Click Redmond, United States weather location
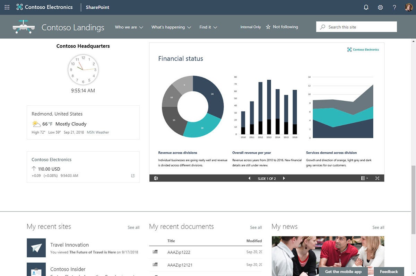 pos(57,114)
